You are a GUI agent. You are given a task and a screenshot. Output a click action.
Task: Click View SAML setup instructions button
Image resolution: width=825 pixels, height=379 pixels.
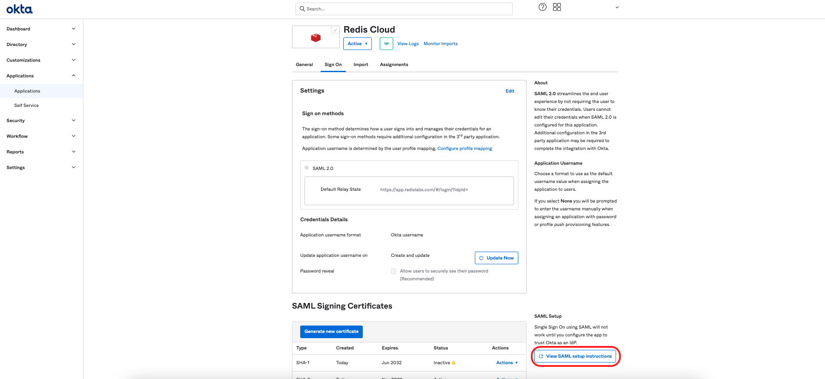pyautogui.click(x=575, y=356)
